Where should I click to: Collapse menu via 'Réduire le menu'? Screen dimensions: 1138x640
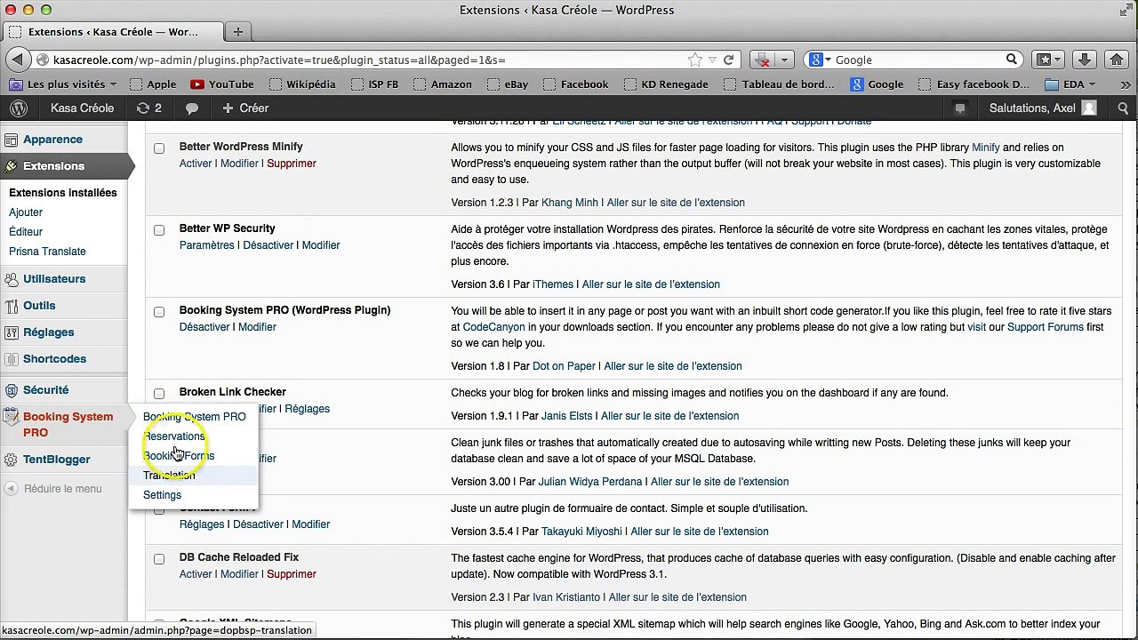point(53,489)
